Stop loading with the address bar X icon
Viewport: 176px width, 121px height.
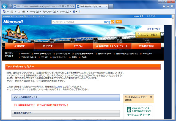(73, 6)
